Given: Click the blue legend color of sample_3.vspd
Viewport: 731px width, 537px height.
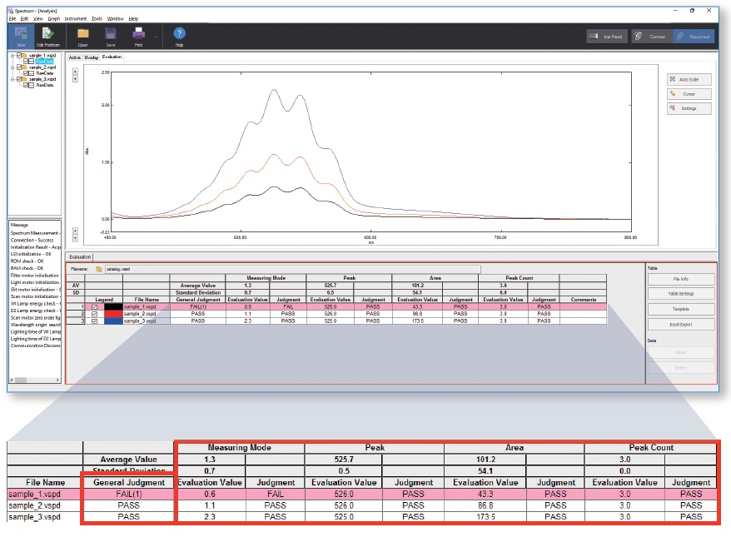Looking at the screenshot, I should 113,321.
